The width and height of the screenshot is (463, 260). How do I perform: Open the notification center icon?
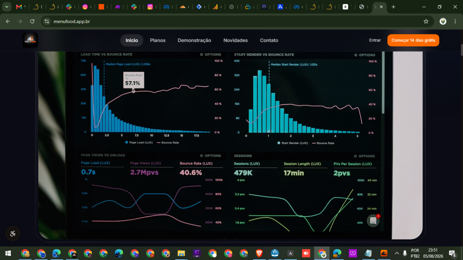pyautogui.click(x=452, y=253)
